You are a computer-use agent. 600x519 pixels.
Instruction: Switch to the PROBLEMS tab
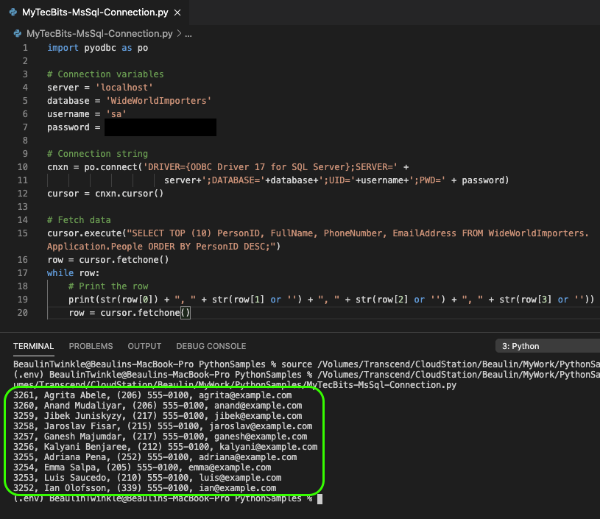[91, 346]
